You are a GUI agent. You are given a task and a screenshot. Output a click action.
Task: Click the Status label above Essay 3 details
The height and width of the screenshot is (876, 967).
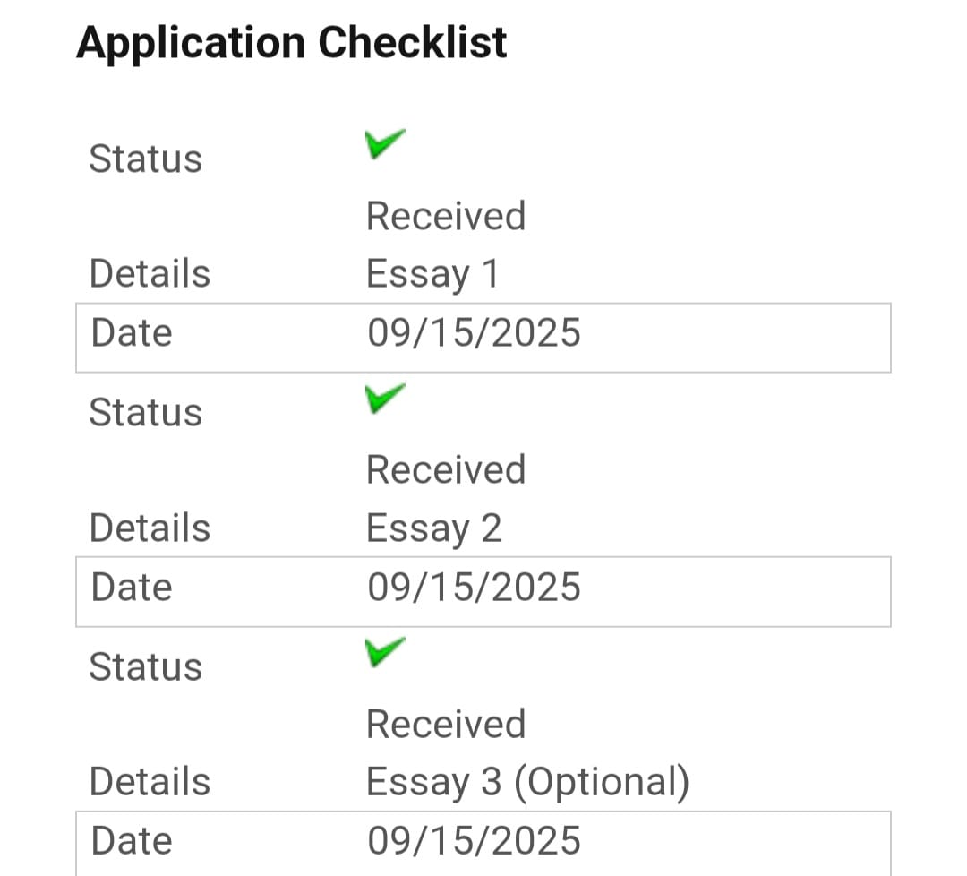tap(146, 667)
